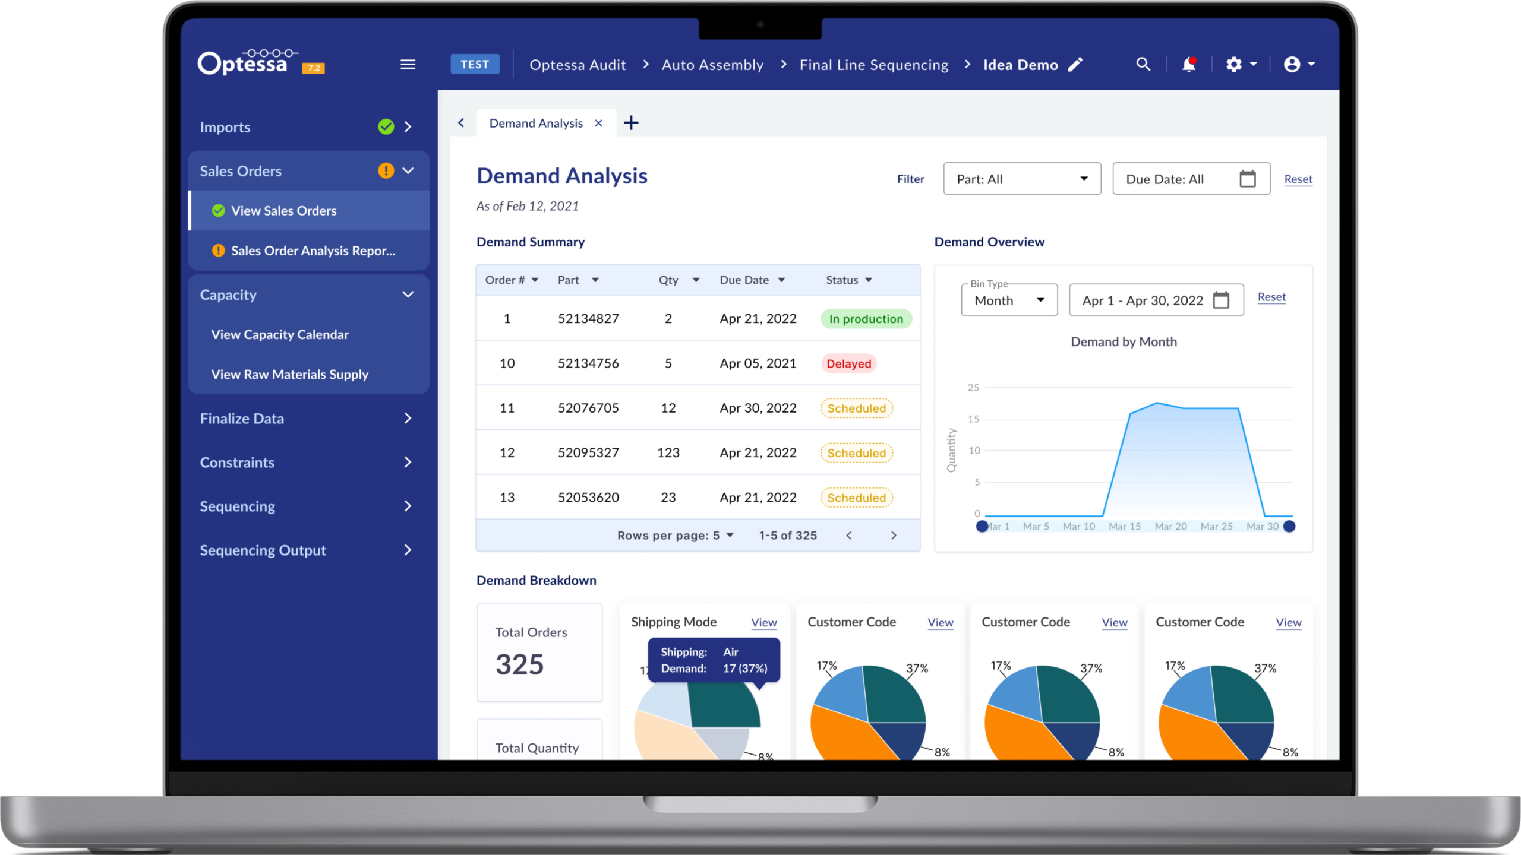The width and height of the screenshot is (1521, 855).
Task: Click the hamburger menu icon
Action: point(408,64)
